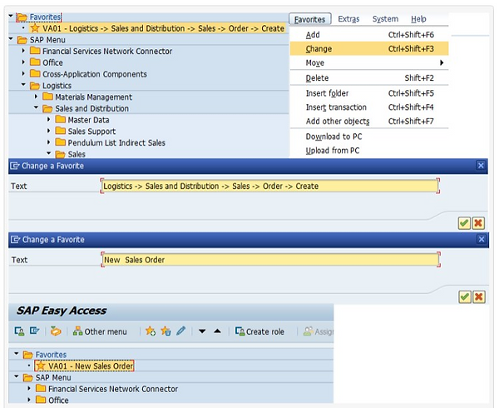Open Other menu in the toolbar

[100, 331]
